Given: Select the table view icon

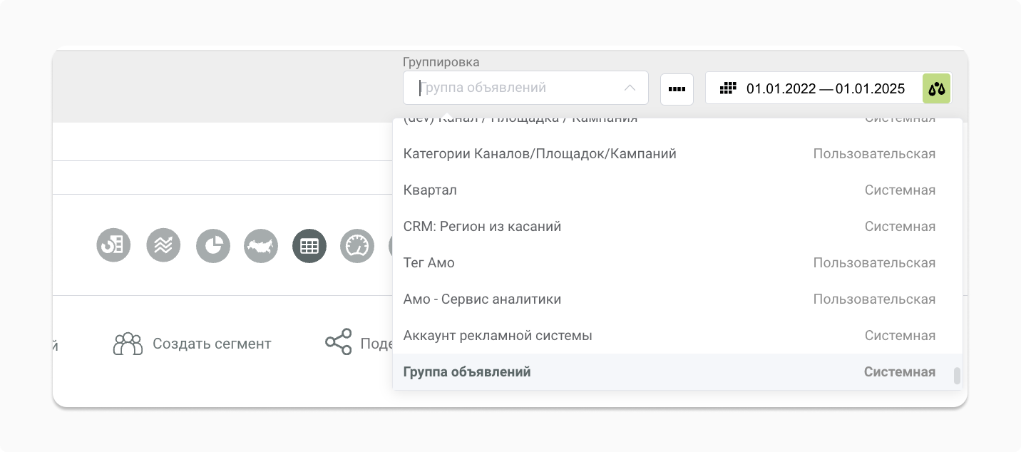Looking at the screenshot, I should pos(309,246).
